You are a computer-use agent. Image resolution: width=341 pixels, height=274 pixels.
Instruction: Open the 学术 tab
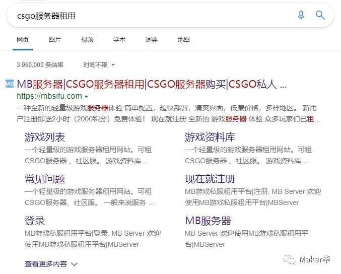click(x=119, y=40)
